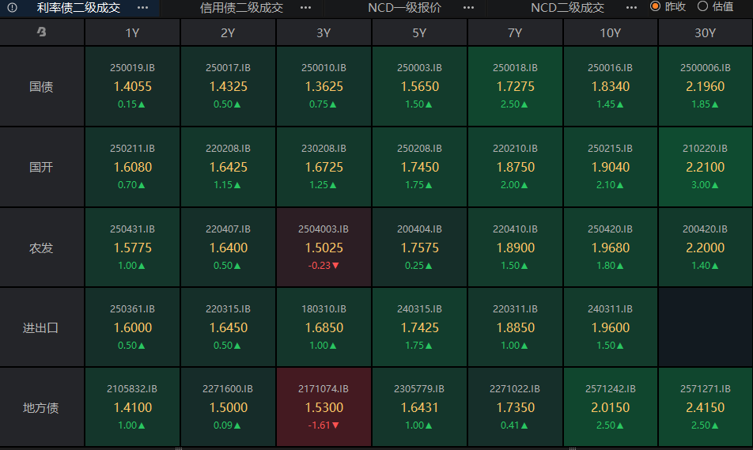This screenshot has height=450, width=753.
Task: Click the info icon at top left
Action: (12, 8)
